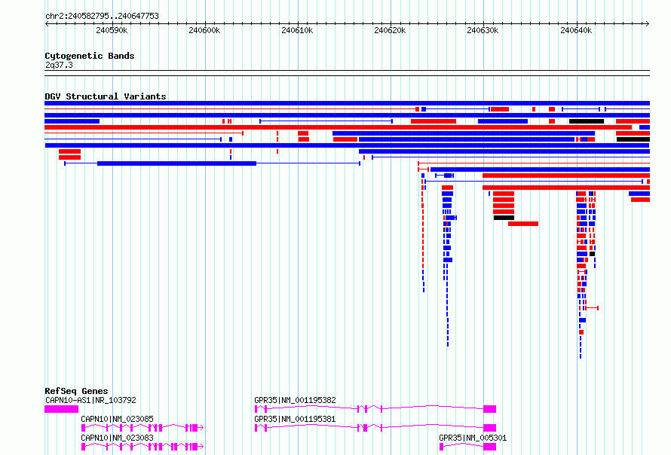Select the black variant bar under red stack near 240632k
This screenshot has height=455, width=671.
504,218
